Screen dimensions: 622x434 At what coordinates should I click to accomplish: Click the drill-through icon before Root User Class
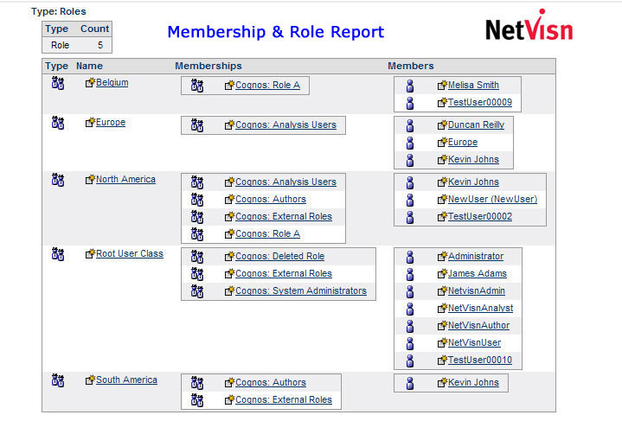click(91, 253)
